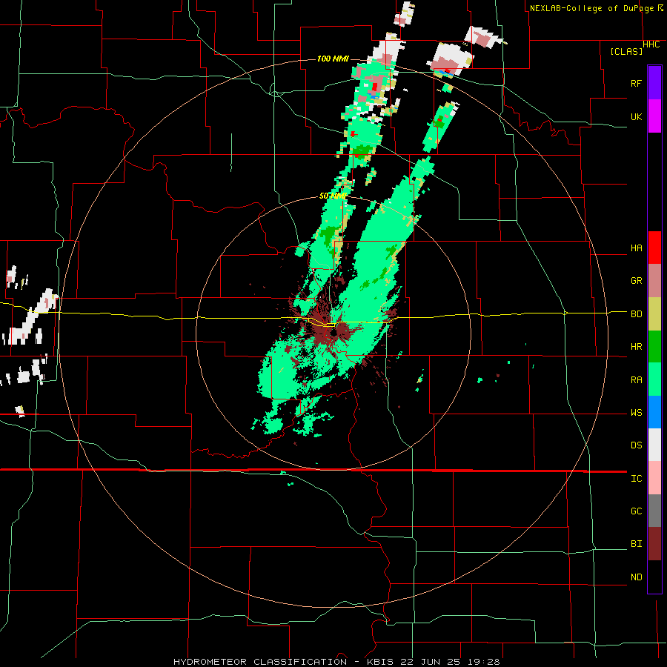Click the 100 NMI range ring label
This screenshot has height=667, width=667.
click(x=333, y=59)
